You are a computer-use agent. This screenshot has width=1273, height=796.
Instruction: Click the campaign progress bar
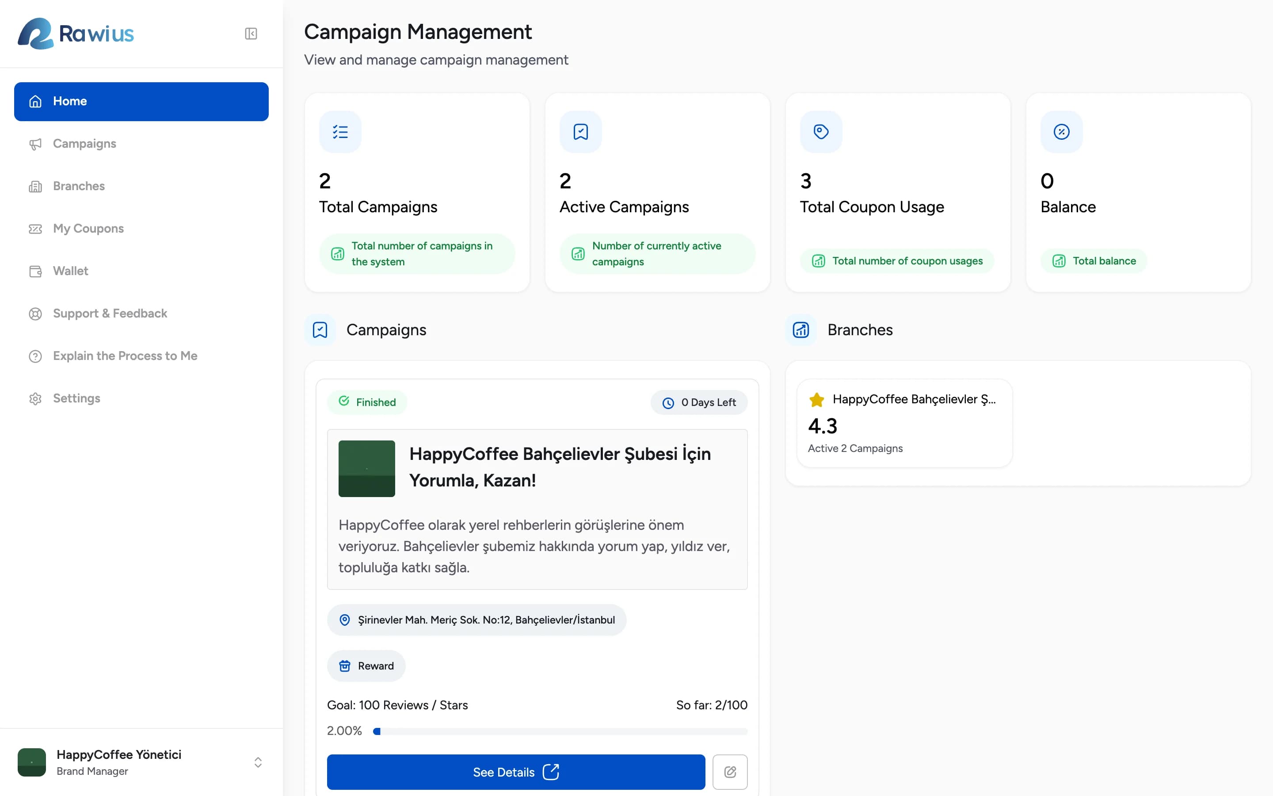pos(560,731)
